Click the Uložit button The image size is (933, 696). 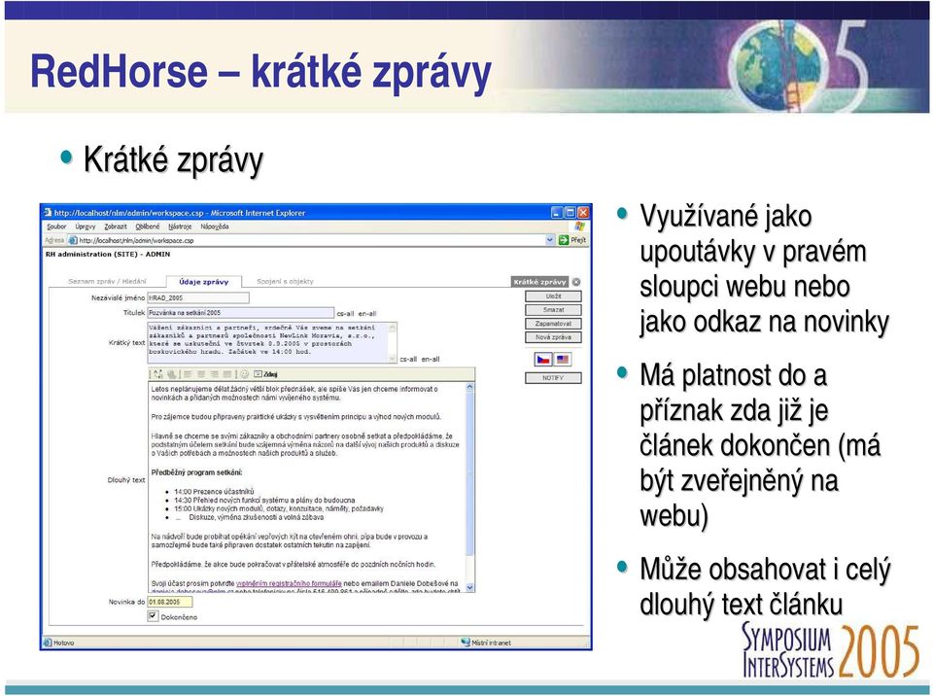553,296
